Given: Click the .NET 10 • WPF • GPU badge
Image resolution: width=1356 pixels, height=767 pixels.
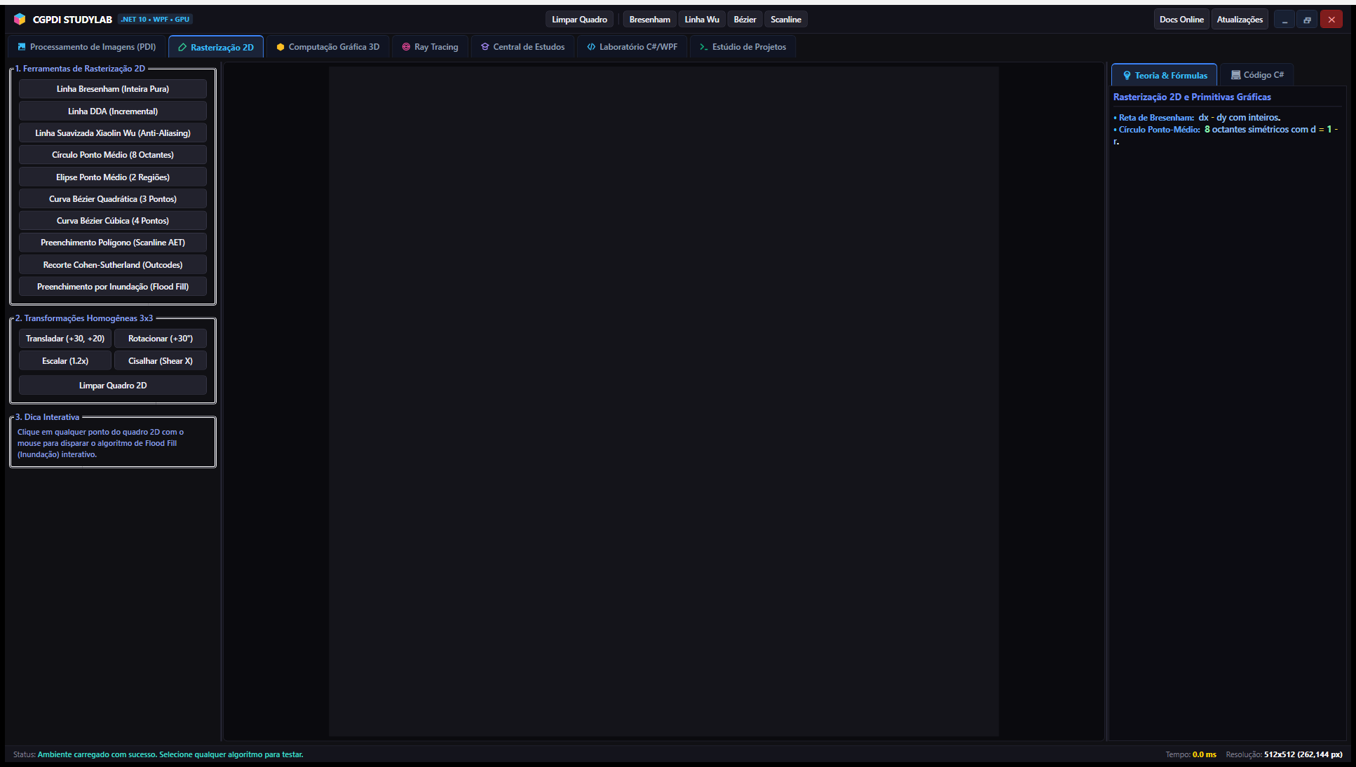Looking at the screenshot, I should pos(155,19).
